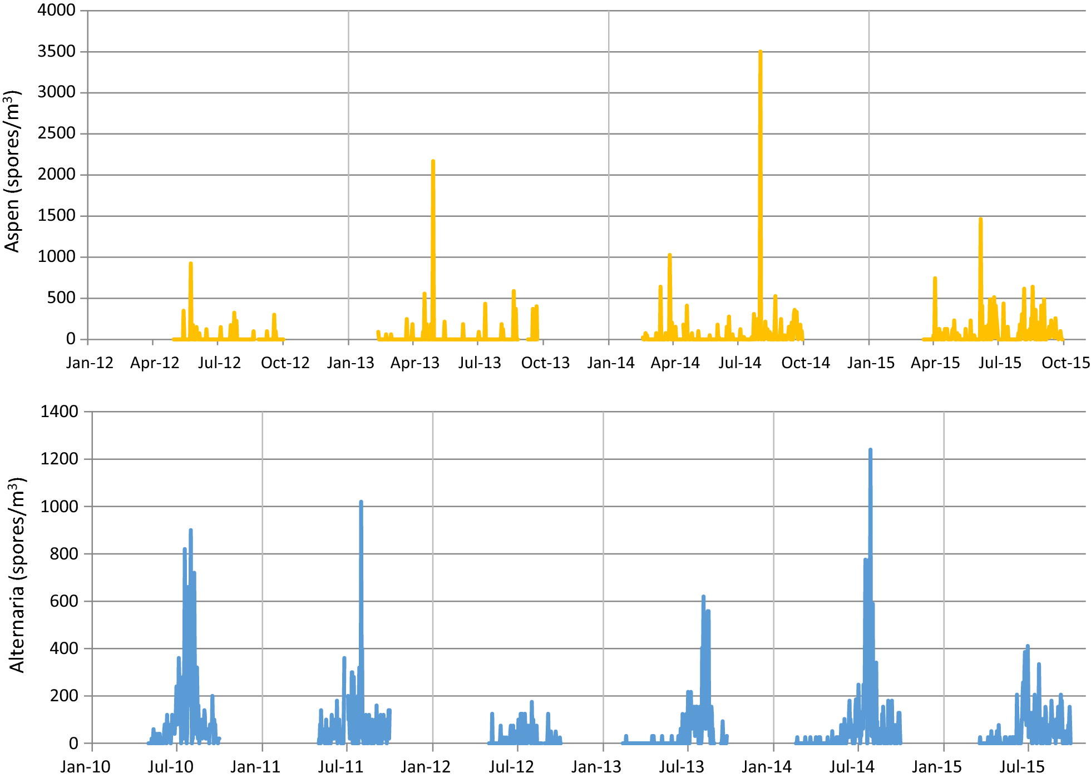The height and width of the screenshot is (778, 1091).
Task: Click the Jan-12 label on Aspen chart
Action: (x=90, y=363)
